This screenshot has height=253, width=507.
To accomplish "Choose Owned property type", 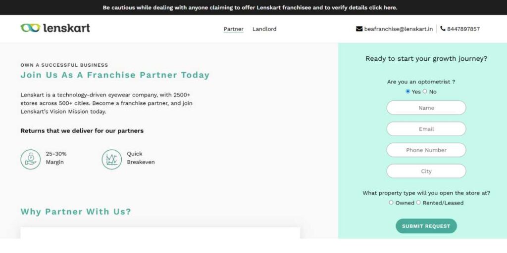I will pos(391,203).
